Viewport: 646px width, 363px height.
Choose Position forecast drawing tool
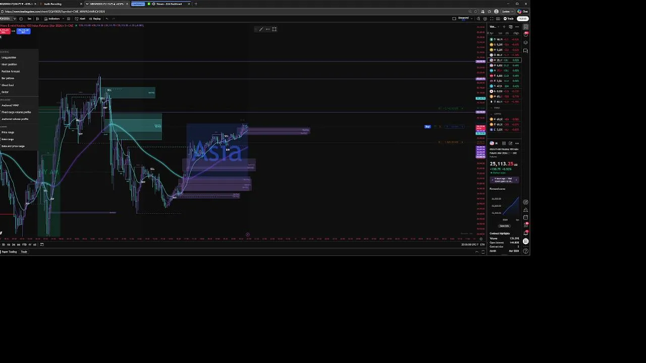click(x=11, y=71)
